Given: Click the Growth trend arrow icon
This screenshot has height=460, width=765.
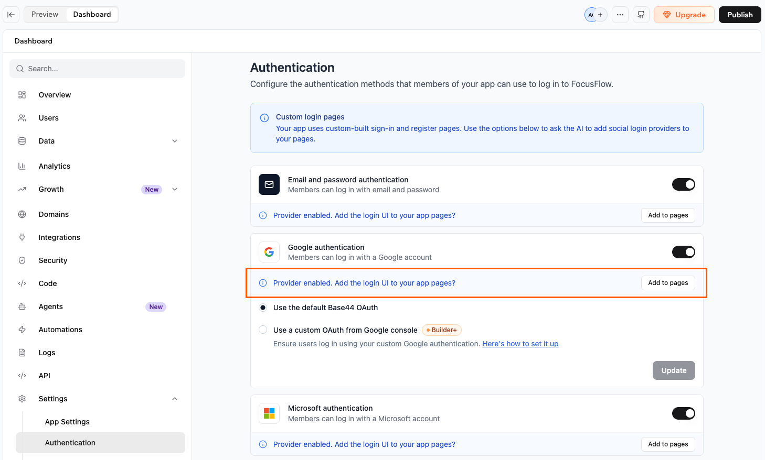Looking at the screenshot, I should tap(22, 189).
